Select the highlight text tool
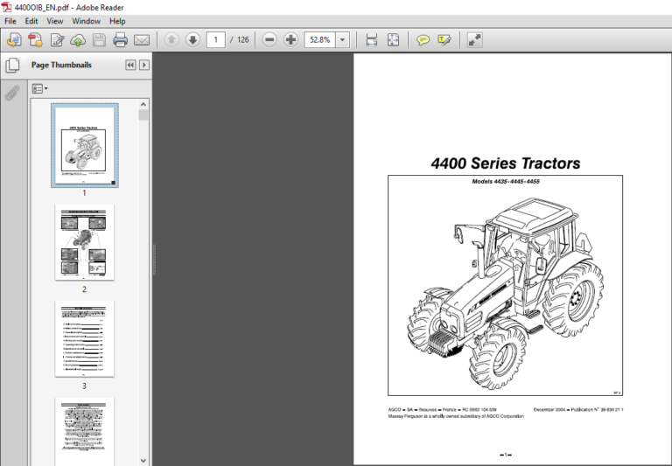This screenshot has height=466, width=672. click(444, 40)
